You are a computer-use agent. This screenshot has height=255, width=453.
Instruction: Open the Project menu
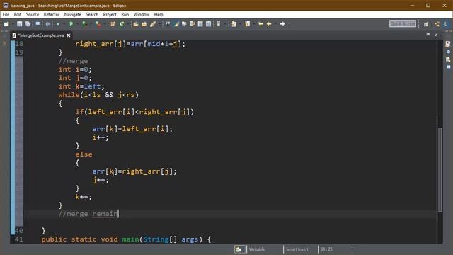[110, 14]
